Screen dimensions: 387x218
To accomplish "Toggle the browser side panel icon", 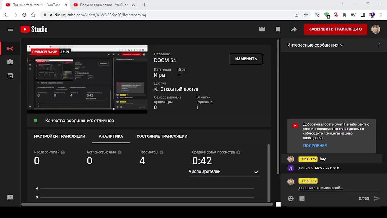I will tap(363, 15).
